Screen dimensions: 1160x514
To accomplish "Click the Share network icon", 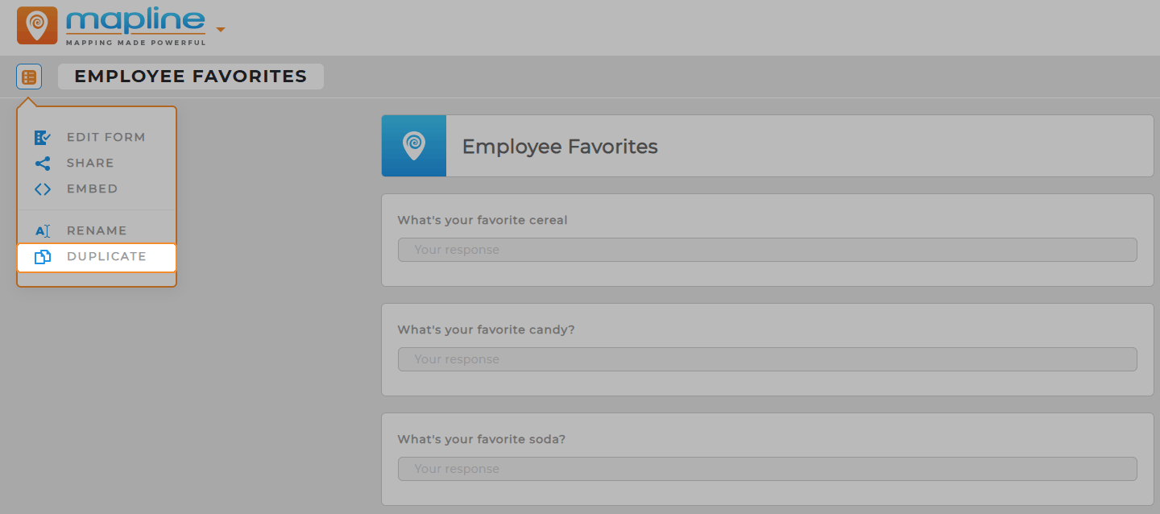I will tap(42, 163).
